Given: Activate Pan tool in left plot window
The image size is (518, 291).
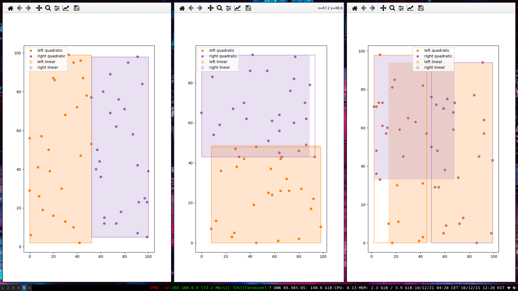Looking at the screenshot, I should [39, 8].
